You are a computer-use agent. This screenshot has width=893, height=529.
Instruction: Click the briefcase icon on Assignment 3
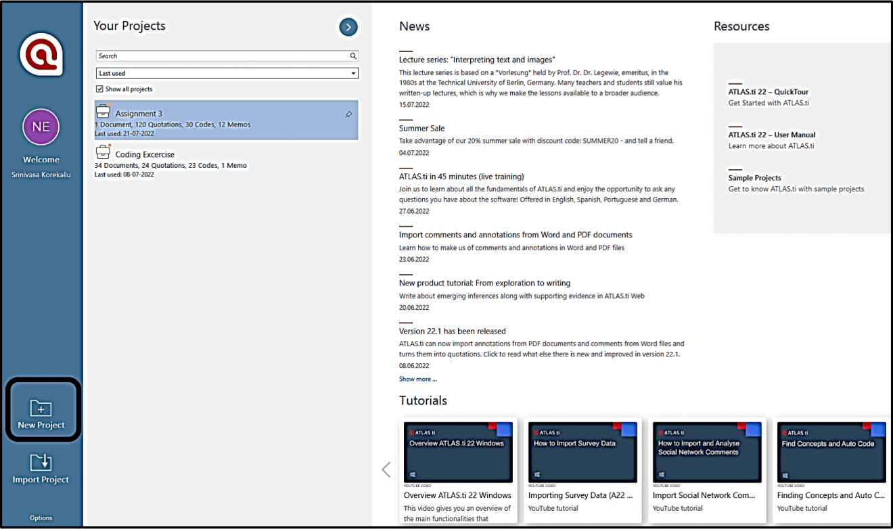105,110
